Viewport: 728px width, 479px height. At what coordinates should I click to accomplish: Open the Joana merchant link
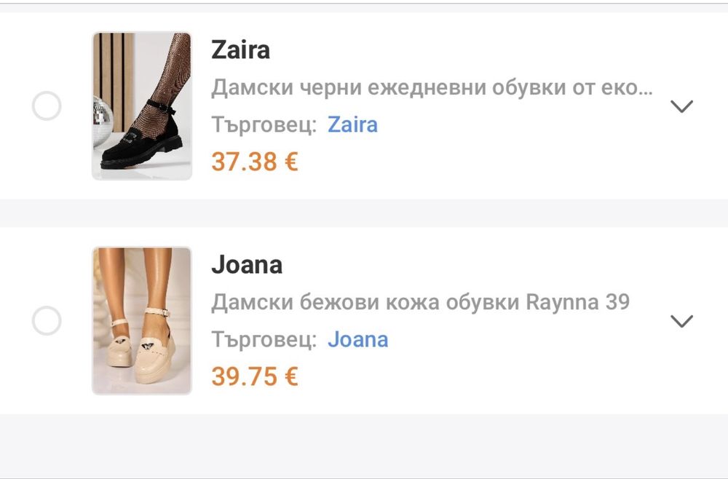(x=358, y=340)
